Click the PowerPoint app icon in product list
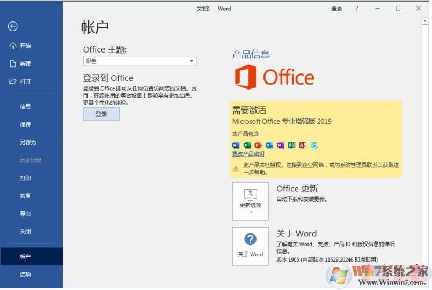This screenshot has width=432, height=290. (x=258, y=145)
